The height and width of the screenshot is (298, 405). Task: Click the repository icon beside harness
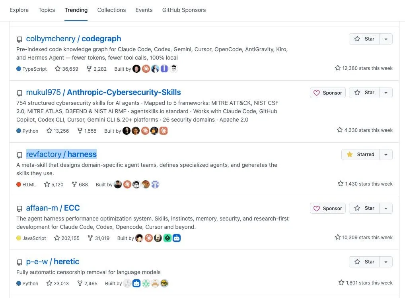pyautogui.click(x=19, y=155)
